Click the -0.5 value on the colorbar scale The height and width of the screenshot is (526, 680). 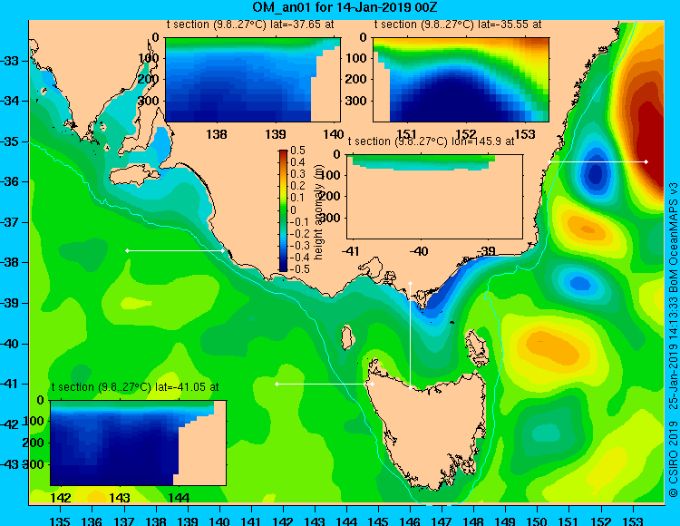point(300,268)
